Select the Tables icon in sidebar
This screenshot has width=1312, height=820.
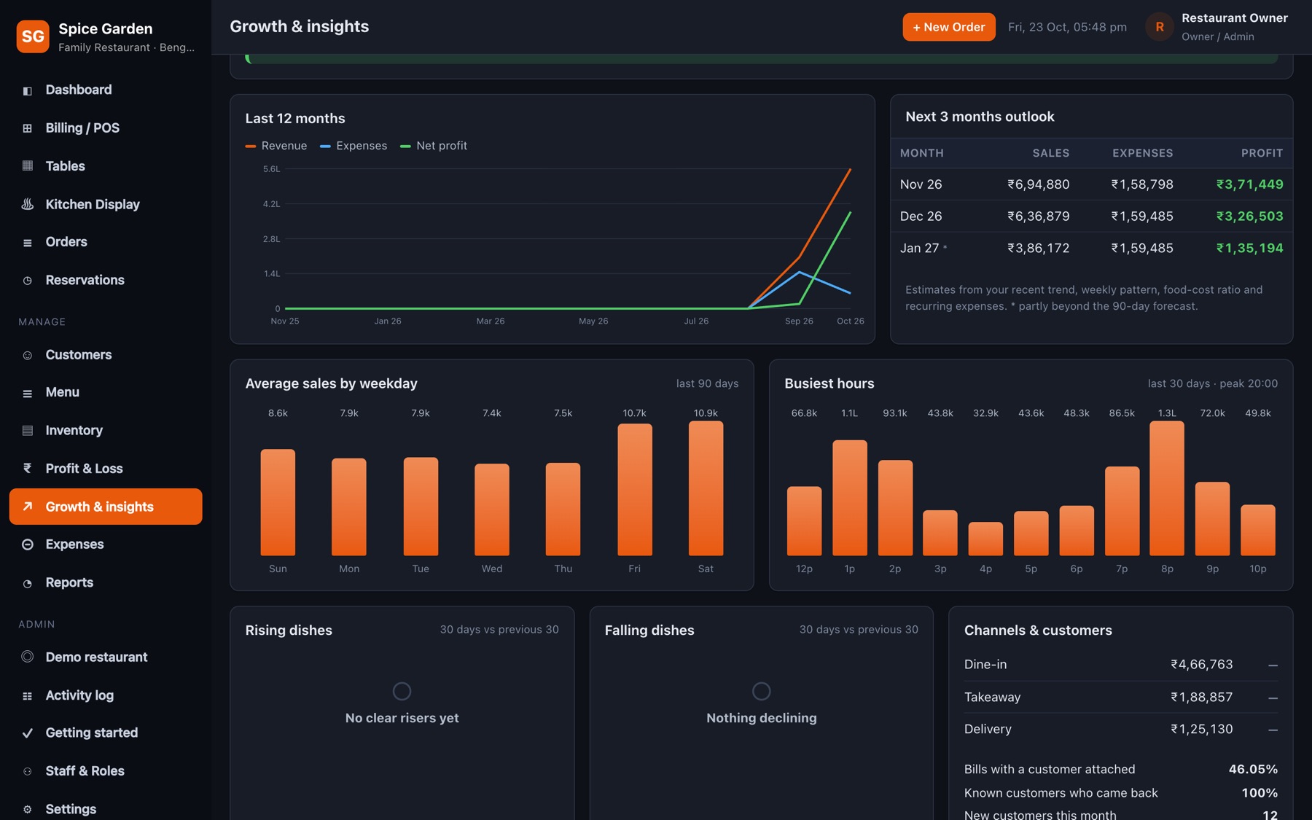(27, 166)
